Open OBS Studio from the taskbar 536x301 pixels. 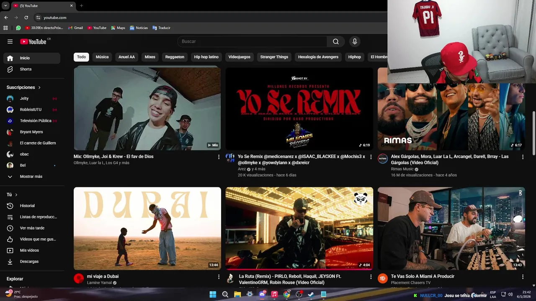point(299,294)
